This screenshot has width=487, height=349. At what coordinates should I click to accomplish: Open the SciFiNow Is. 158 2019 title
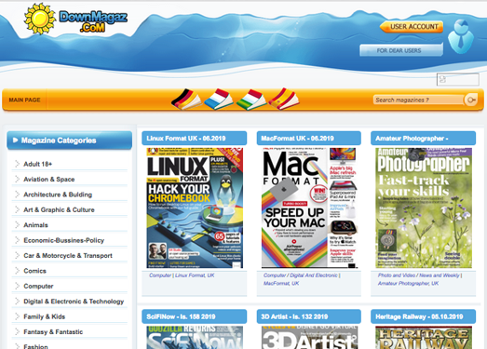tap(181, 316)
